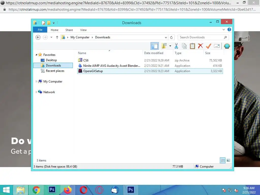This screenshot has height=195, width=260.
Task: Click the Paste clipboard icon
Action: click(192, 46)
